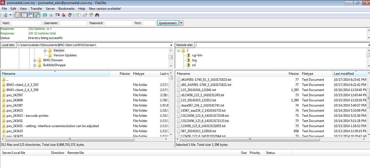
Task: Refresh the file and folder lists
Action: pyautogui.click(x=45, y=15)
